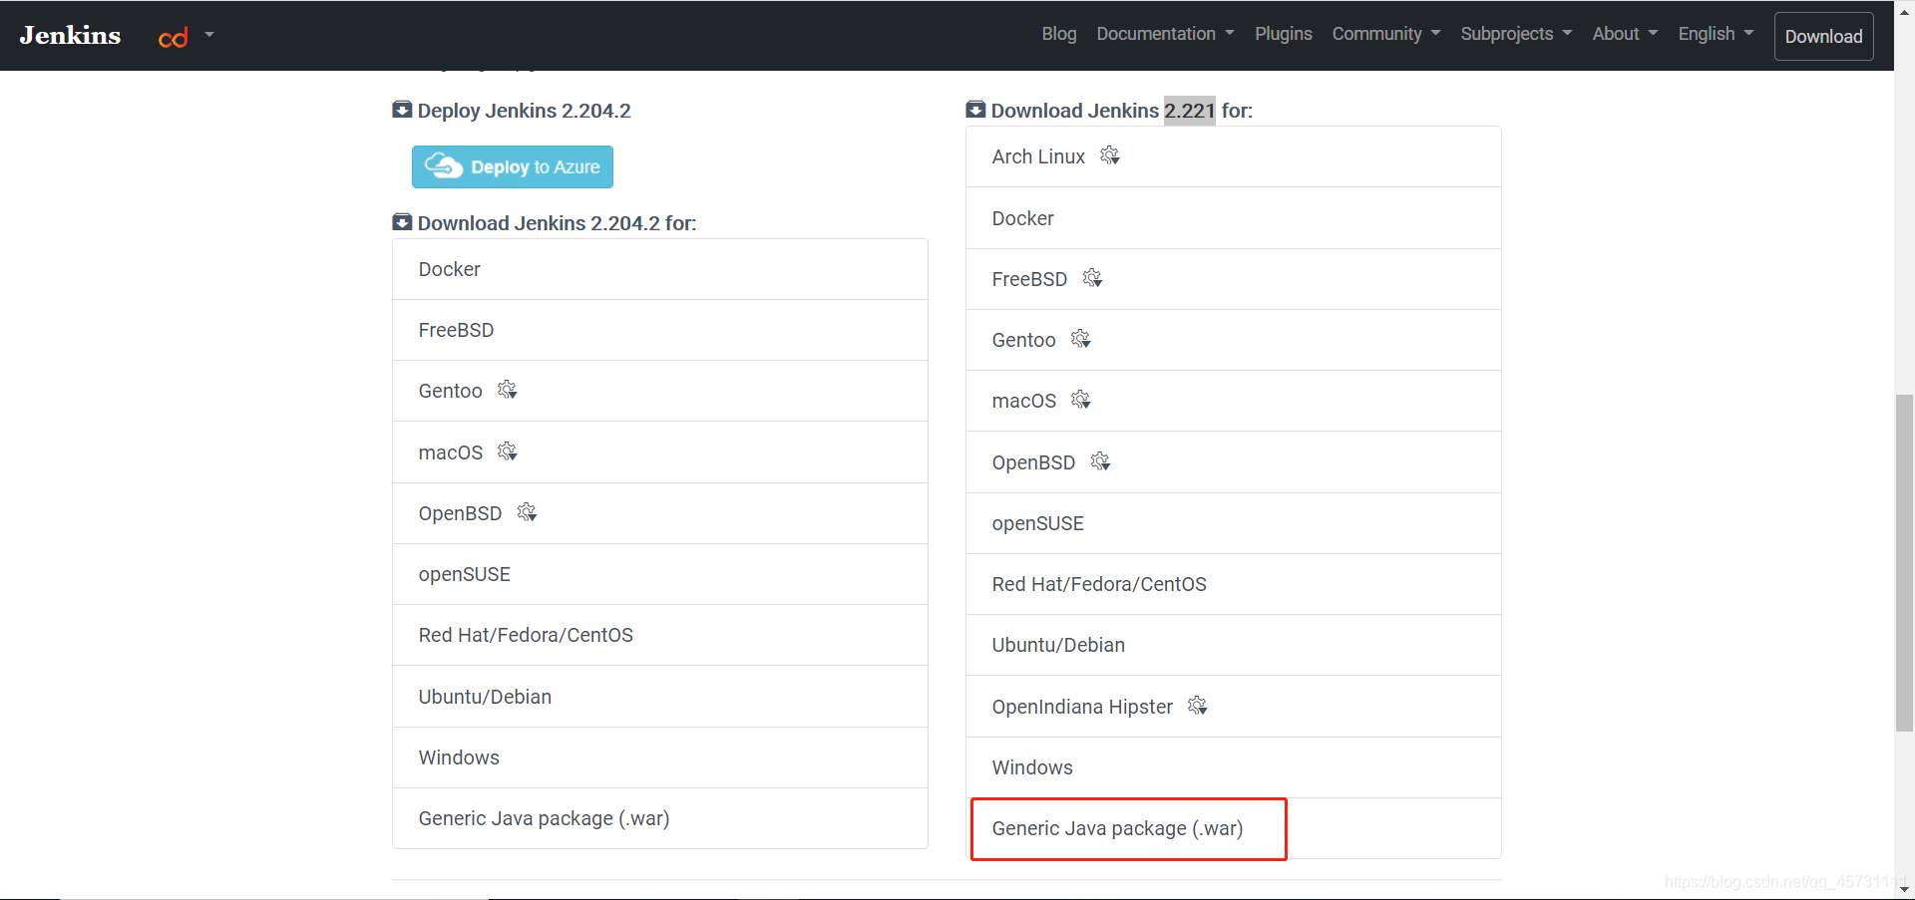Click community gear icon next to OpenIndiana Hipster
1915x900 pixels.
tap(1198, 706)
